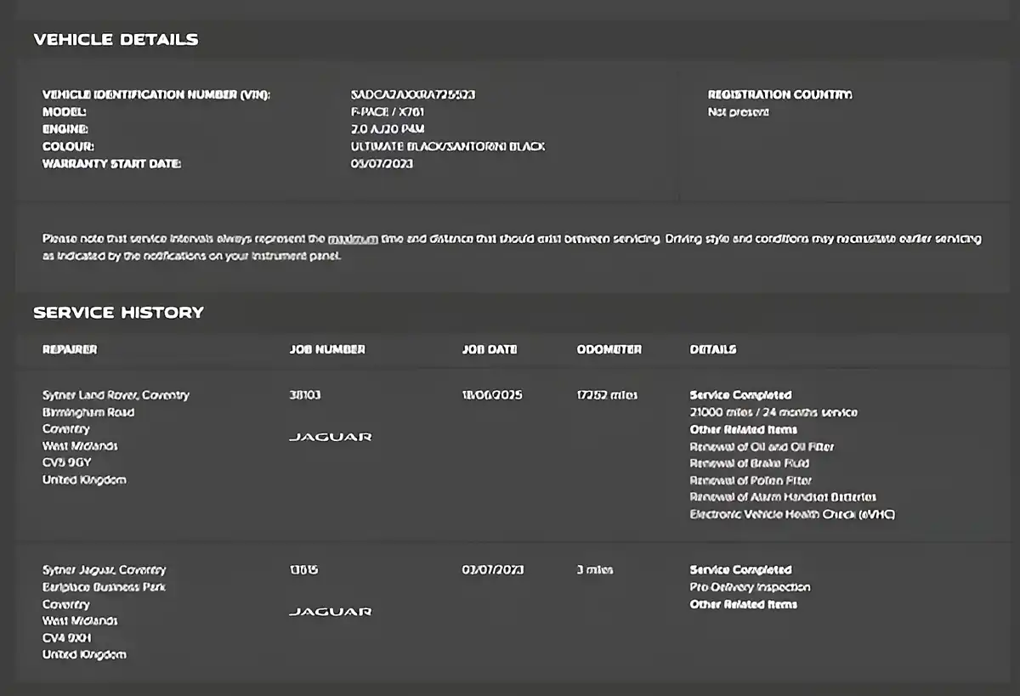
Task: Click the ENGINE label
Action: (x=65, y=129)
